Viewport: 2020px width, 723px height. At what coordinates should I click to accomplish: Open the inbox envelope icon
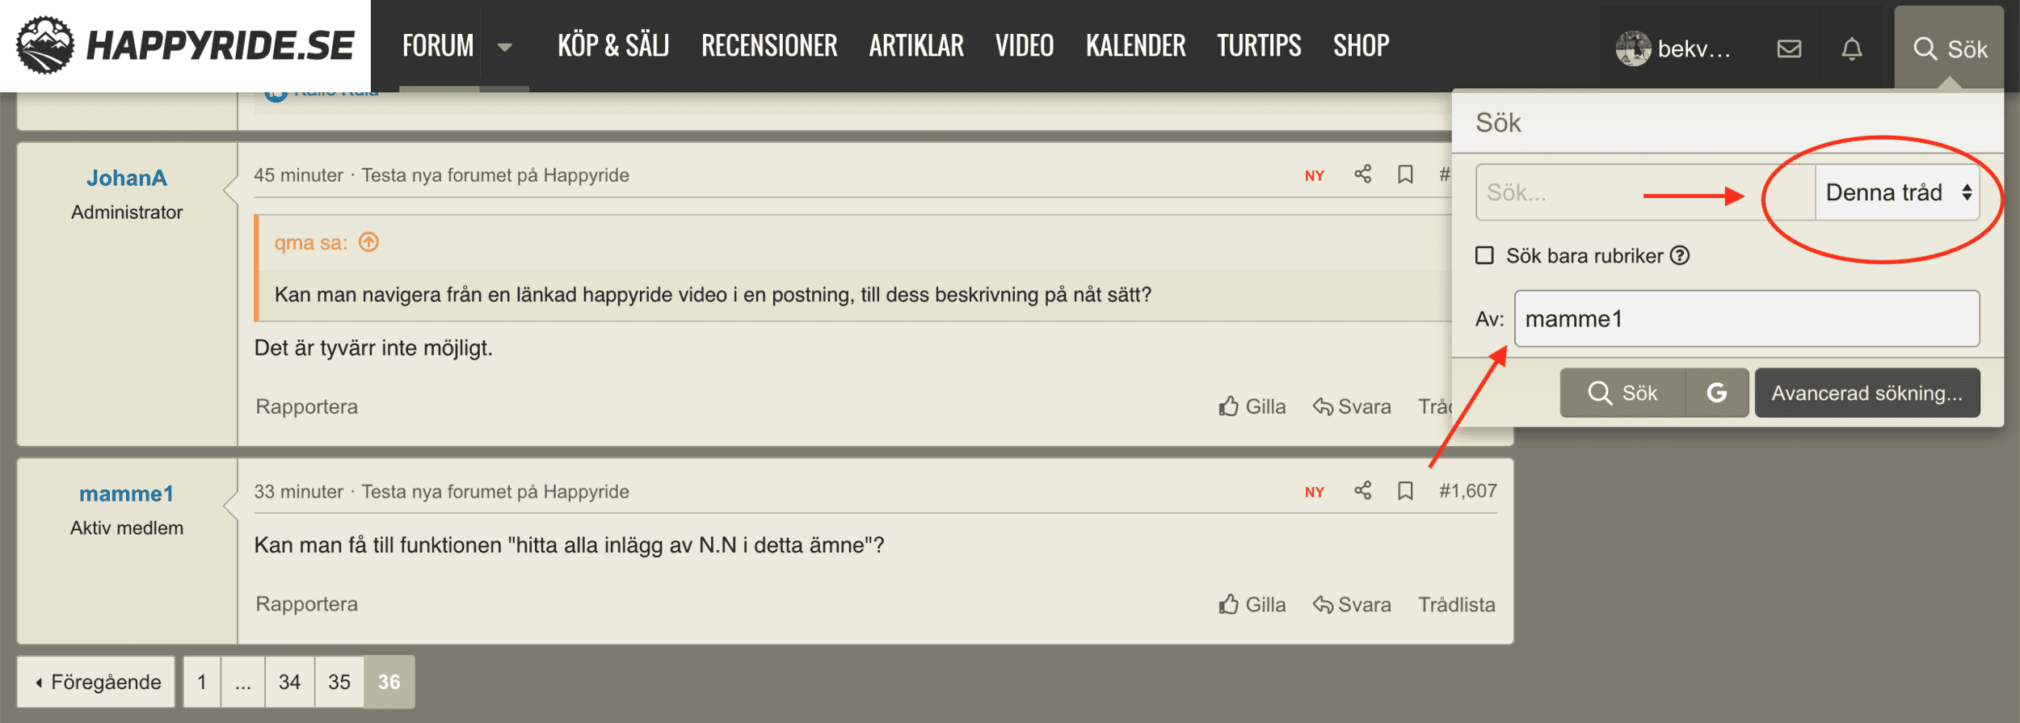1789,49
